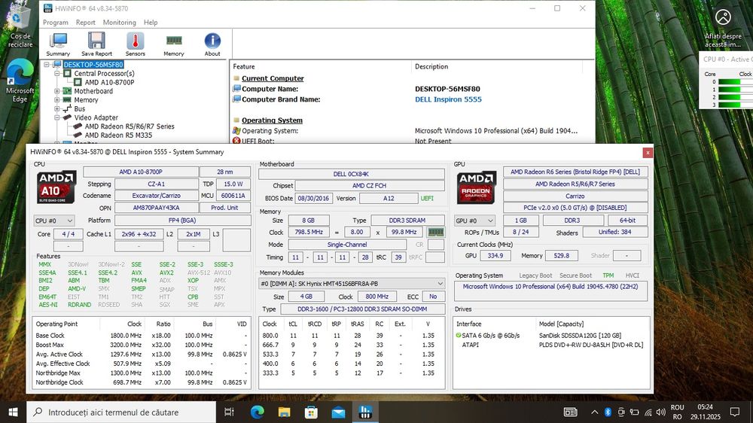This screenshot has height=423, width=753.
Task: Expand the Motherboard tree node
Action: click(x=56, y=91)
